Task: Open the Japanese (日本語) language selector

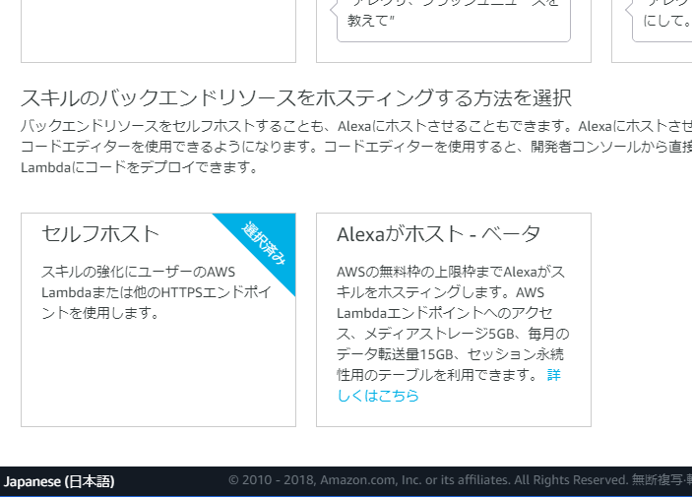Action: click(x=59, y=481)
